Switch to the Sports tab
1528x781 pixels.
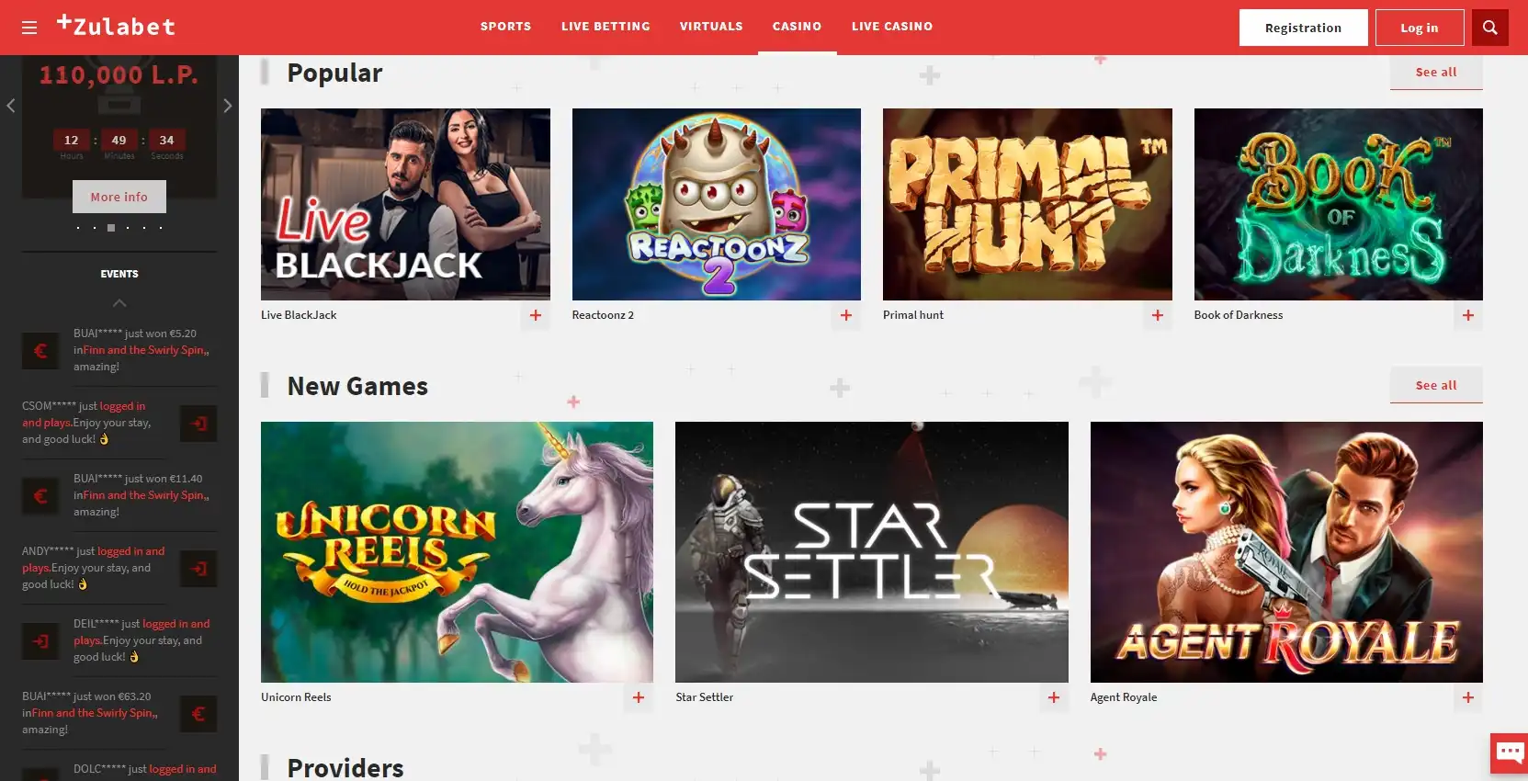pos(505,27)
